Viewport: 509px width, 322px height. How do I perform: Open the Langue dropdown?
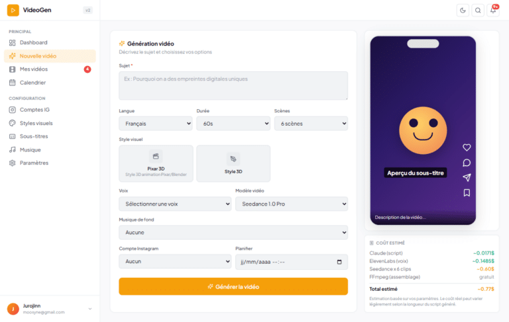click(x=156, y=124)
